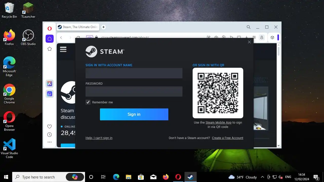
Task: Open the Create a Free Account link
Action: pyautogui.click(x=228, y=138)
